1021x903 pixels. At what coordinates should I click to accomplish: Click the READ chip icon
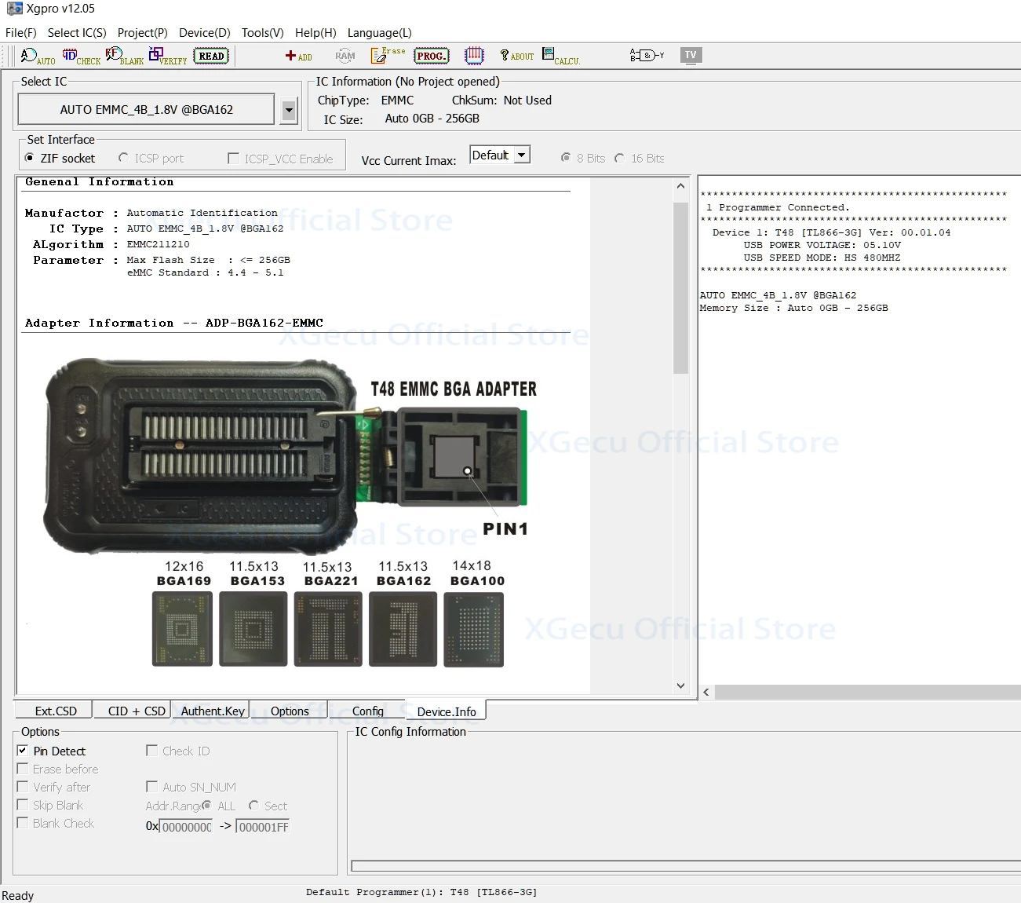pos(211,56)
